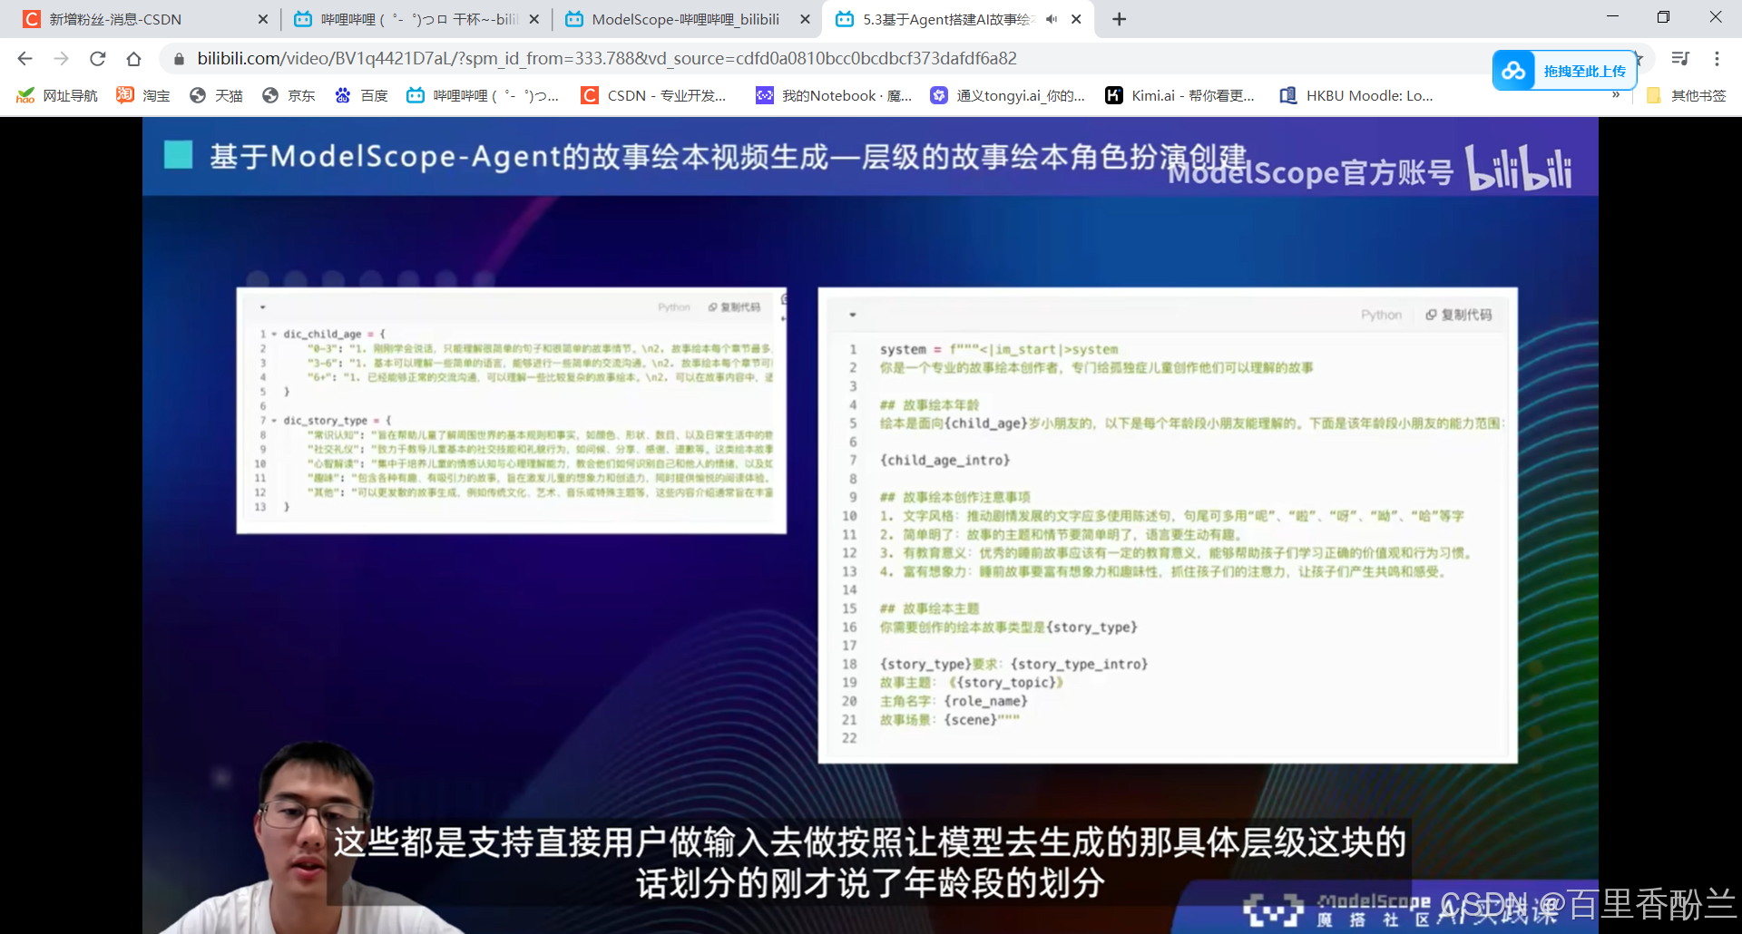
Task: Click the Baidu cloud upload icon
Action: point(1513,71)
